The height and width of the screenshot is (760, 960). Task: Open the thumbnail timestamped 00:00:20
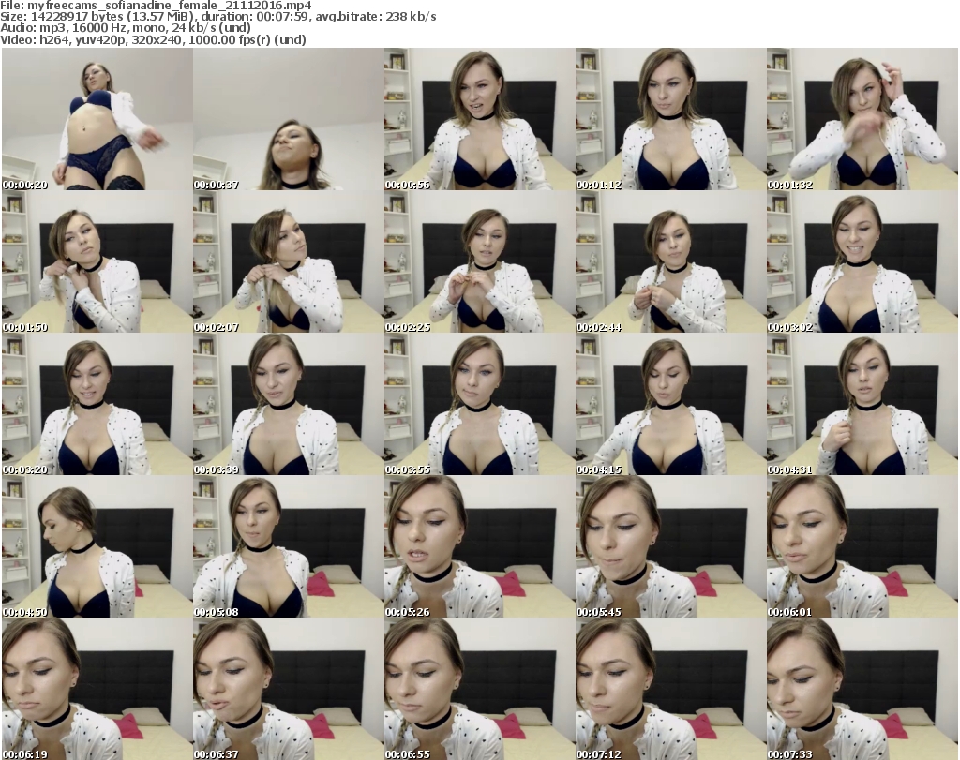97,119
